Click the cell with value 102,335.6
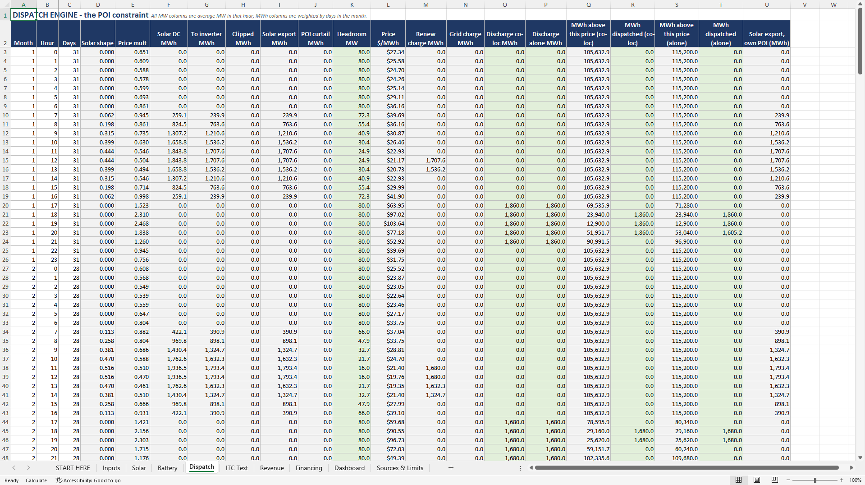 (588, 458)
